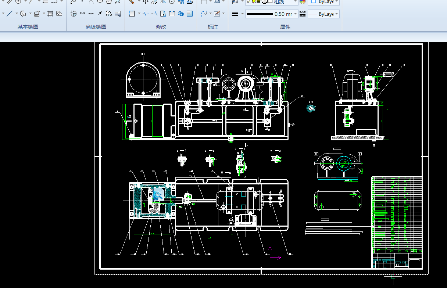The width and height of the screenshot is (447, 288).
Task: Click the 高级绘图 panel label
Action: [96, 27]
